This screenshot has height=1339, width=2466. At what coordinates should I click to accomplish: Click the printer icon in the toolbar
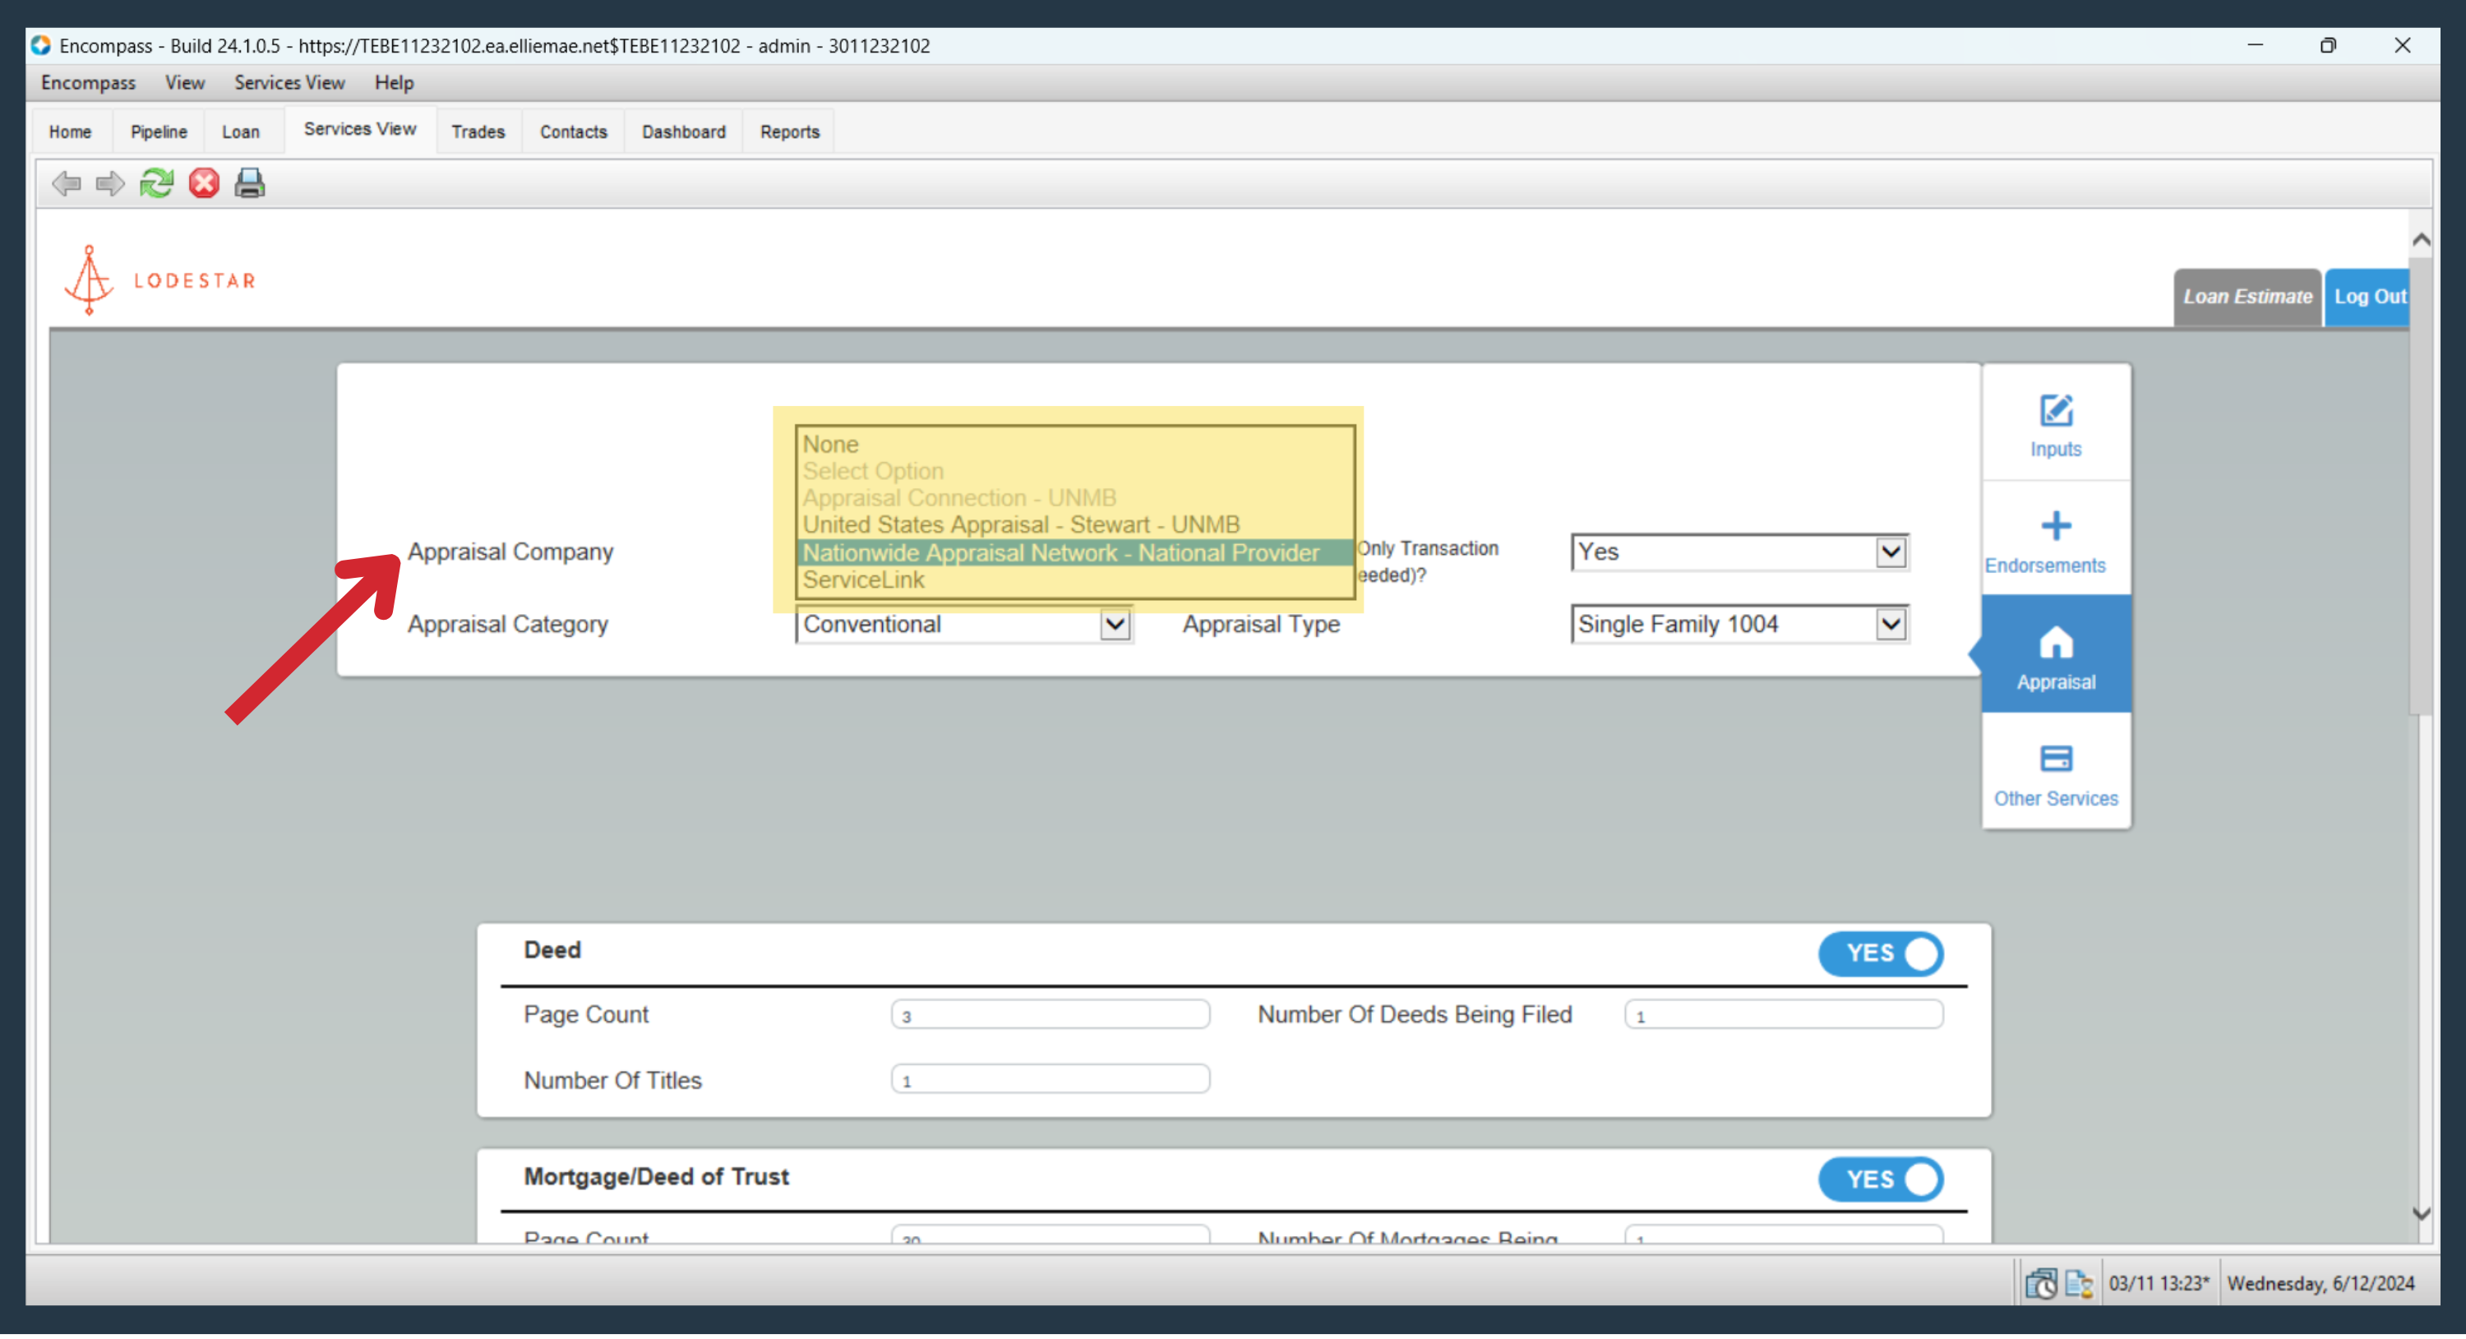click(250, 182)
